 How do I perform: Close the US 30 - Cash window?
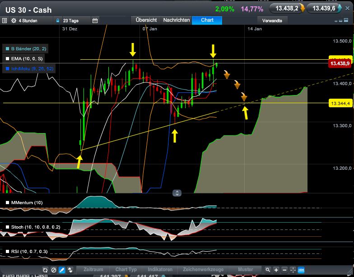coord(348,8)
